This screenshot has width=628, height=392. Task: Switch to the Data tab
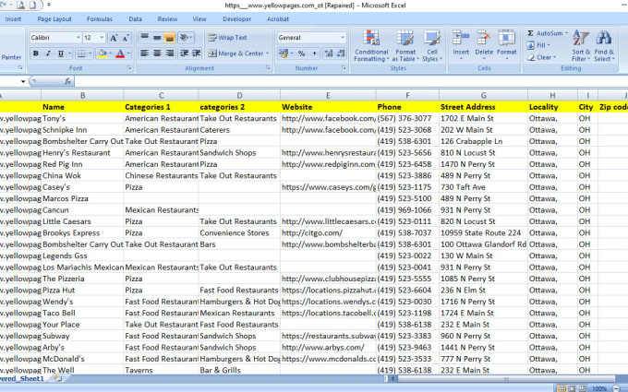(x=136, y=18)
